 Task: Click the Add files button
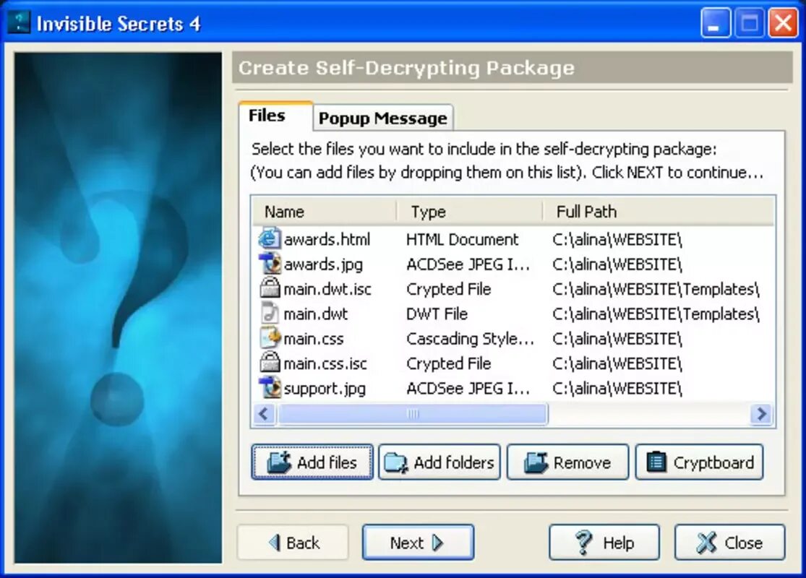(x=312, y=462)
